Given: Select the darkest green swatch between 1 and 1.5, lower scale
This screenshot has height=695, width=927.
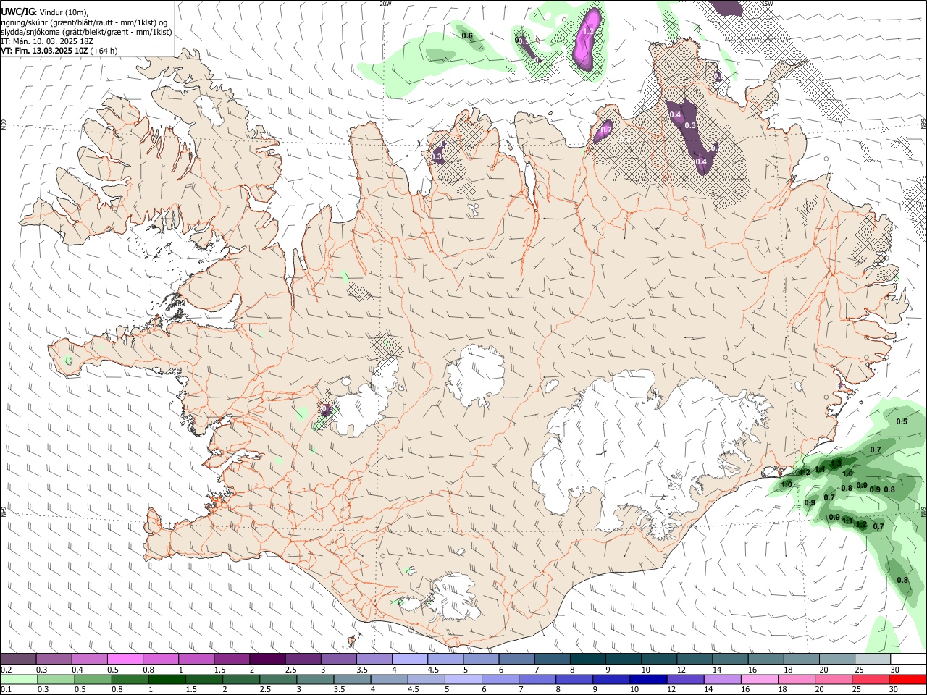Looking at the screenshot, I should tap(167, 679).
